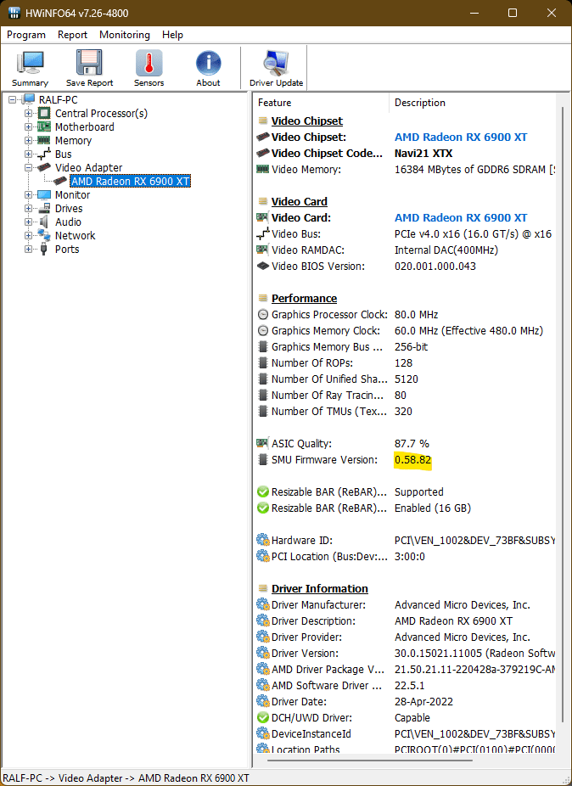Click the Audio speaker tree icon

[45, 222]
